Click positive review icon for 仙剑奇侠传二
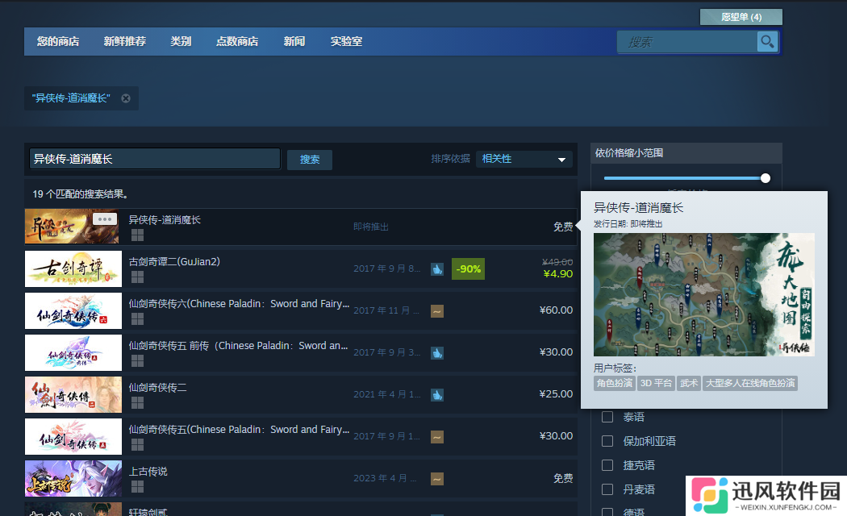This screenshot has width=847, height=516. (437, 395)
